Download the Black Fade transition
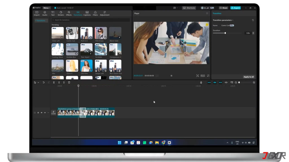 pyautogui.click(x=119, y=37)
